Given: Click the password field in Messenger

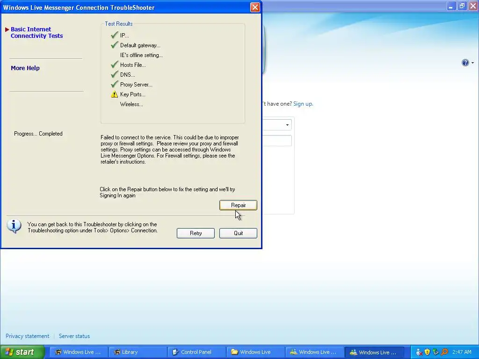Looking at the screenshot, I should tap(277, 141).
